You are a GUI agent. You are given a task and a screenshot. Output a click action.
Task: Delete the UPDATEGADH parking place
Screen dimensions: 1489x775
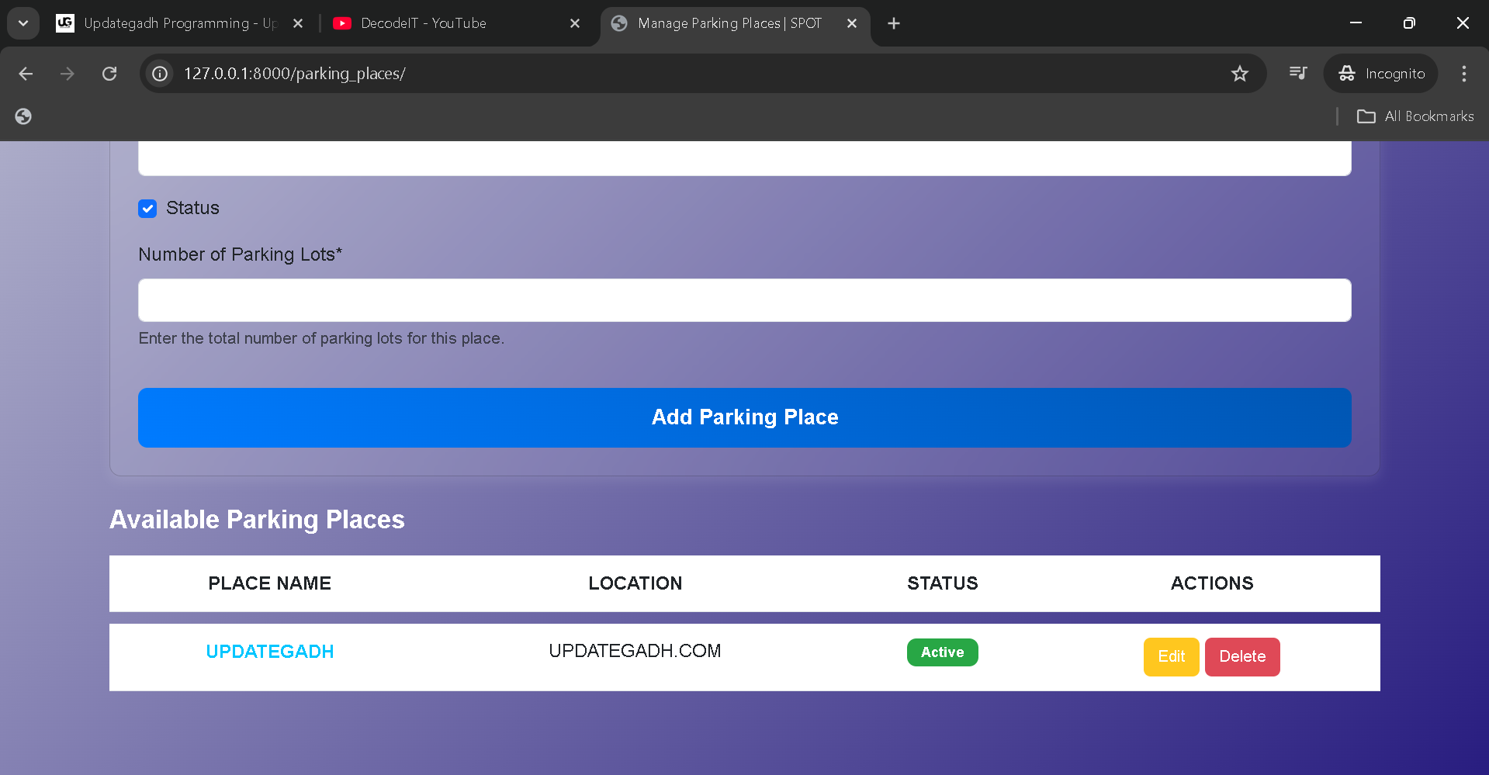(x=1242, y=657)
